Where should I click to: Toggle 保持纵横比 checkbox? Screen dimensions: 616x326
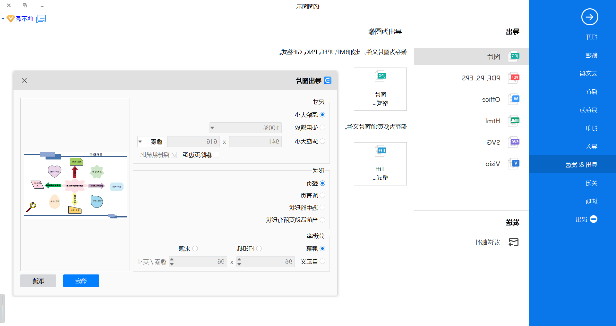point(174,155)
